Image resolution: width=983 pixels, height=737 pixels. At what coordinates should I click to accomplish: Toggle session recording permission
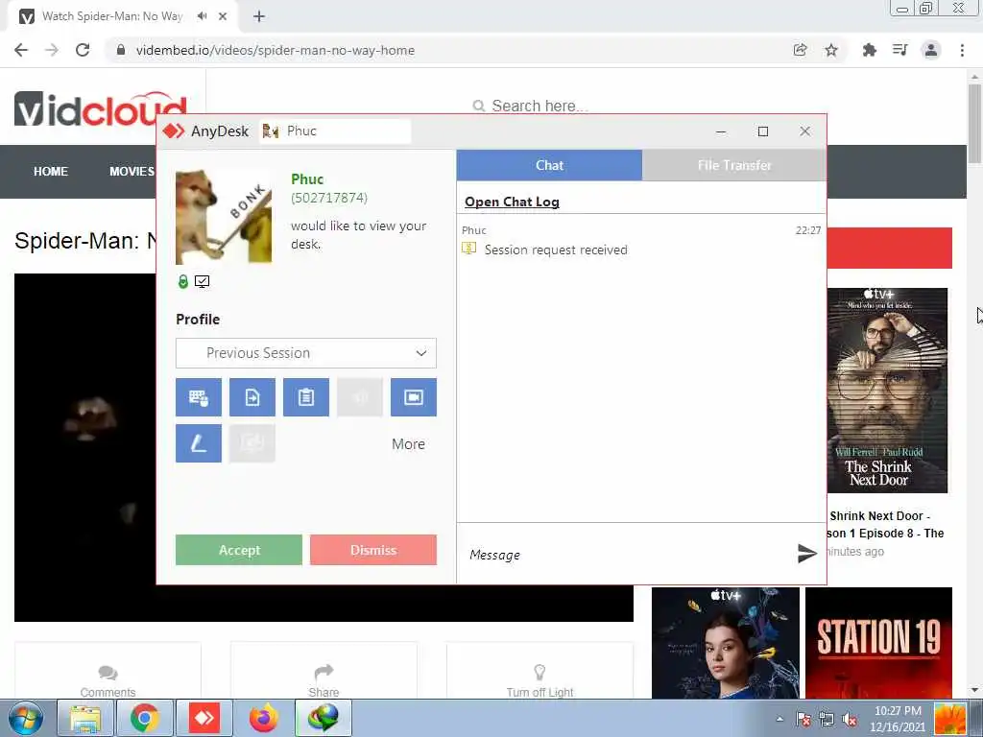coord(414,397)
